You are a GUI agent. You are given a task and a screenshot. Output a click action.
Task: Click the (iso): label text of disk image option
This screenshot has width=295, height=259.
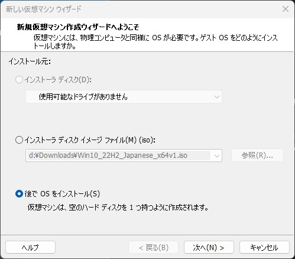[x=147, y=140]
